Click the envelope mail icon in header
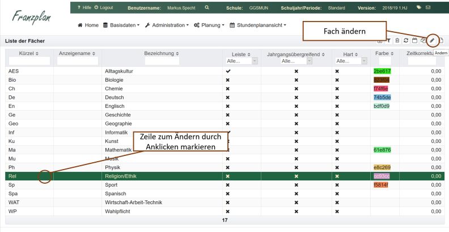 pyautogui.click(x=428, y=8)
